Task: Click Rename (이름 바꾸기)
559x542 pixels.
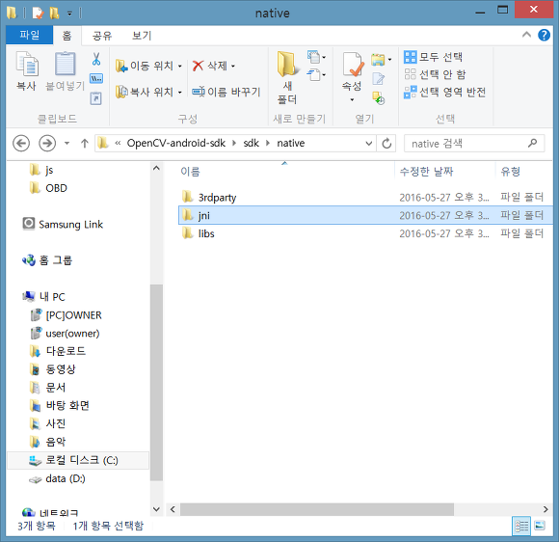Action: (226, 92)
